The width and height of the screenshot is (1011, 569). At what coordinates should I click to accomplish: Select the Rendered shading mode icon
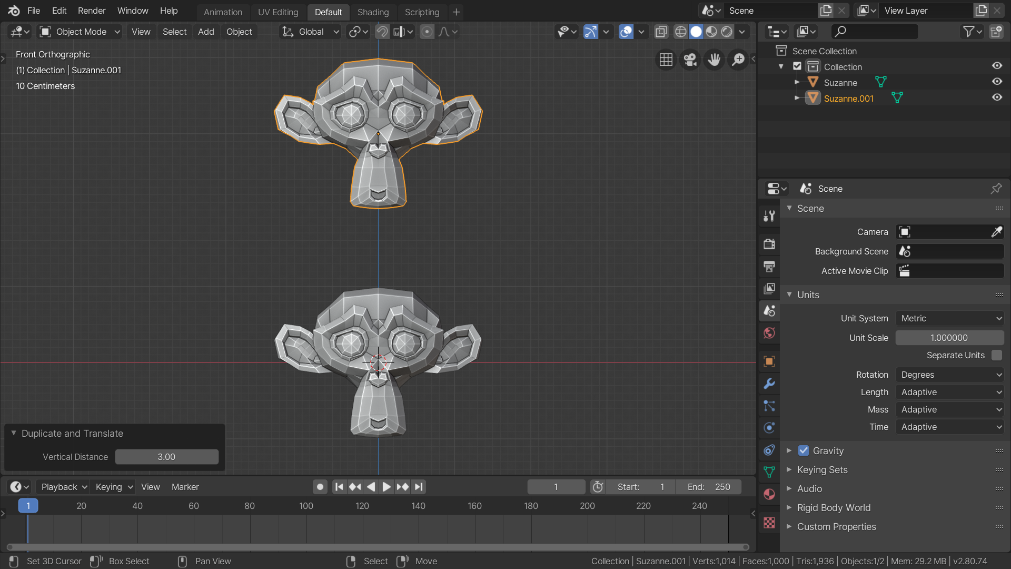click(727, 32)
